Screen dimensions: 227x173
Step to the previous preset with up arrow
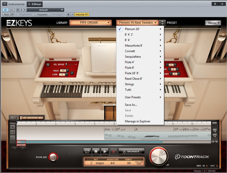click(162, 21)
